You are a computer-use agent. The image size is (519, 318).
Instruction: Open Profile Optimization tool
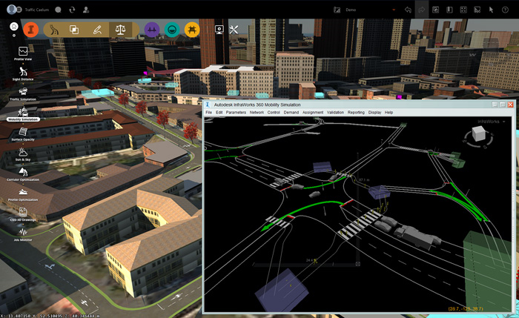[24, 193]
